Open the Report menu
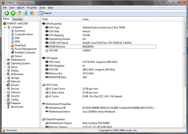The width and height of the screenshot is (188, 134). click(x=21, y=8)
